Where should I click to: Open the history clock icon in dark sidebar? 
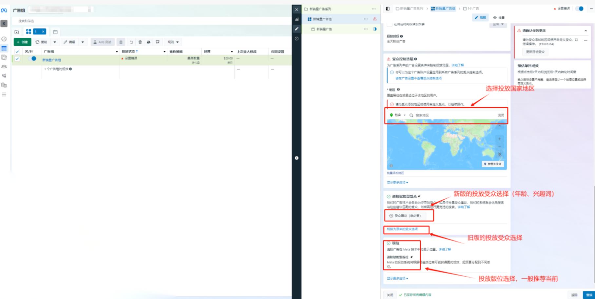click(297, 39)
